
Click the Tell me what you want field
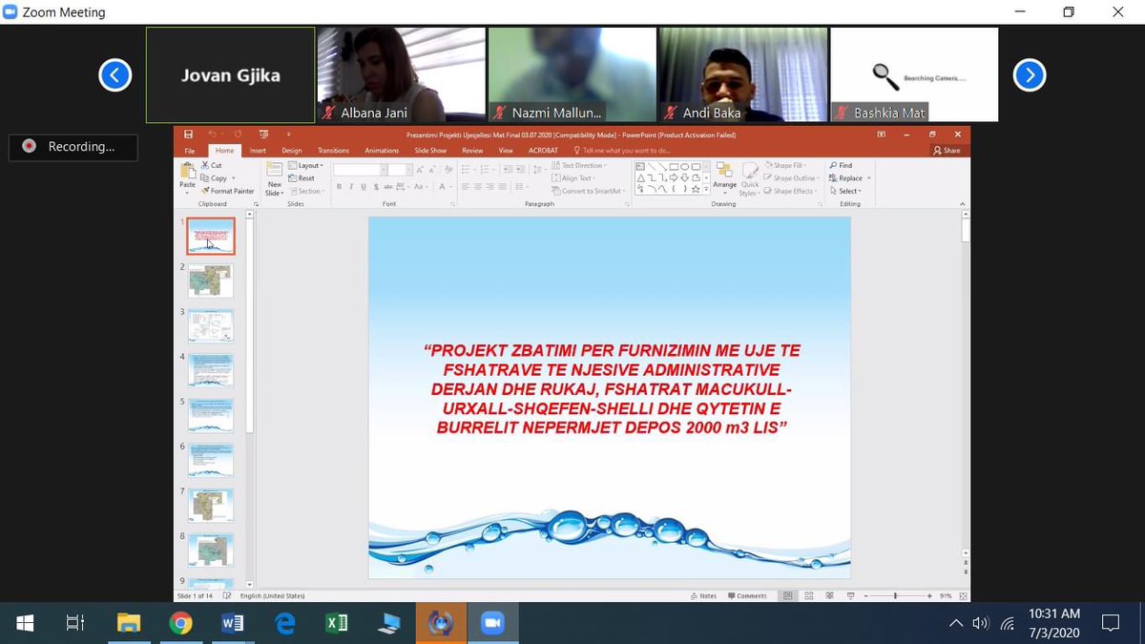click(x=621, y=151)
